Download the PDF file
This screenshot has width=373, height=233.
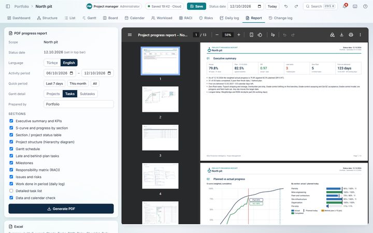pyautogui.click(x=341, y=35)
